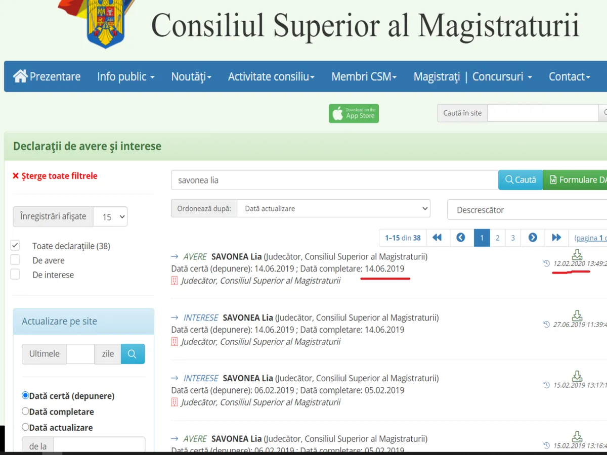This screenshot has height=455, width=607.
Task: Open the Descrescător order dropdown
Action: [526, 210]
